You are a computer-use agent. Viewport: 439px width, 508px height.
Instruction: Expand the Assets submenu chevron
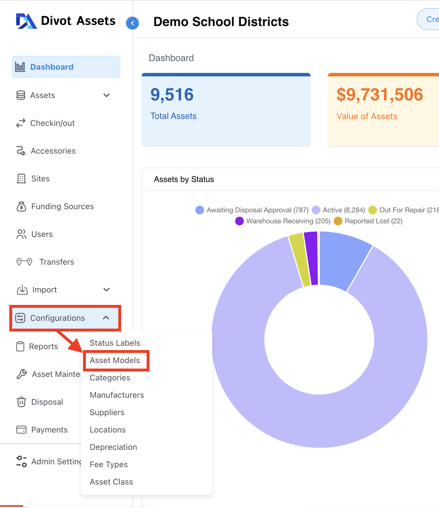point(106,95)
